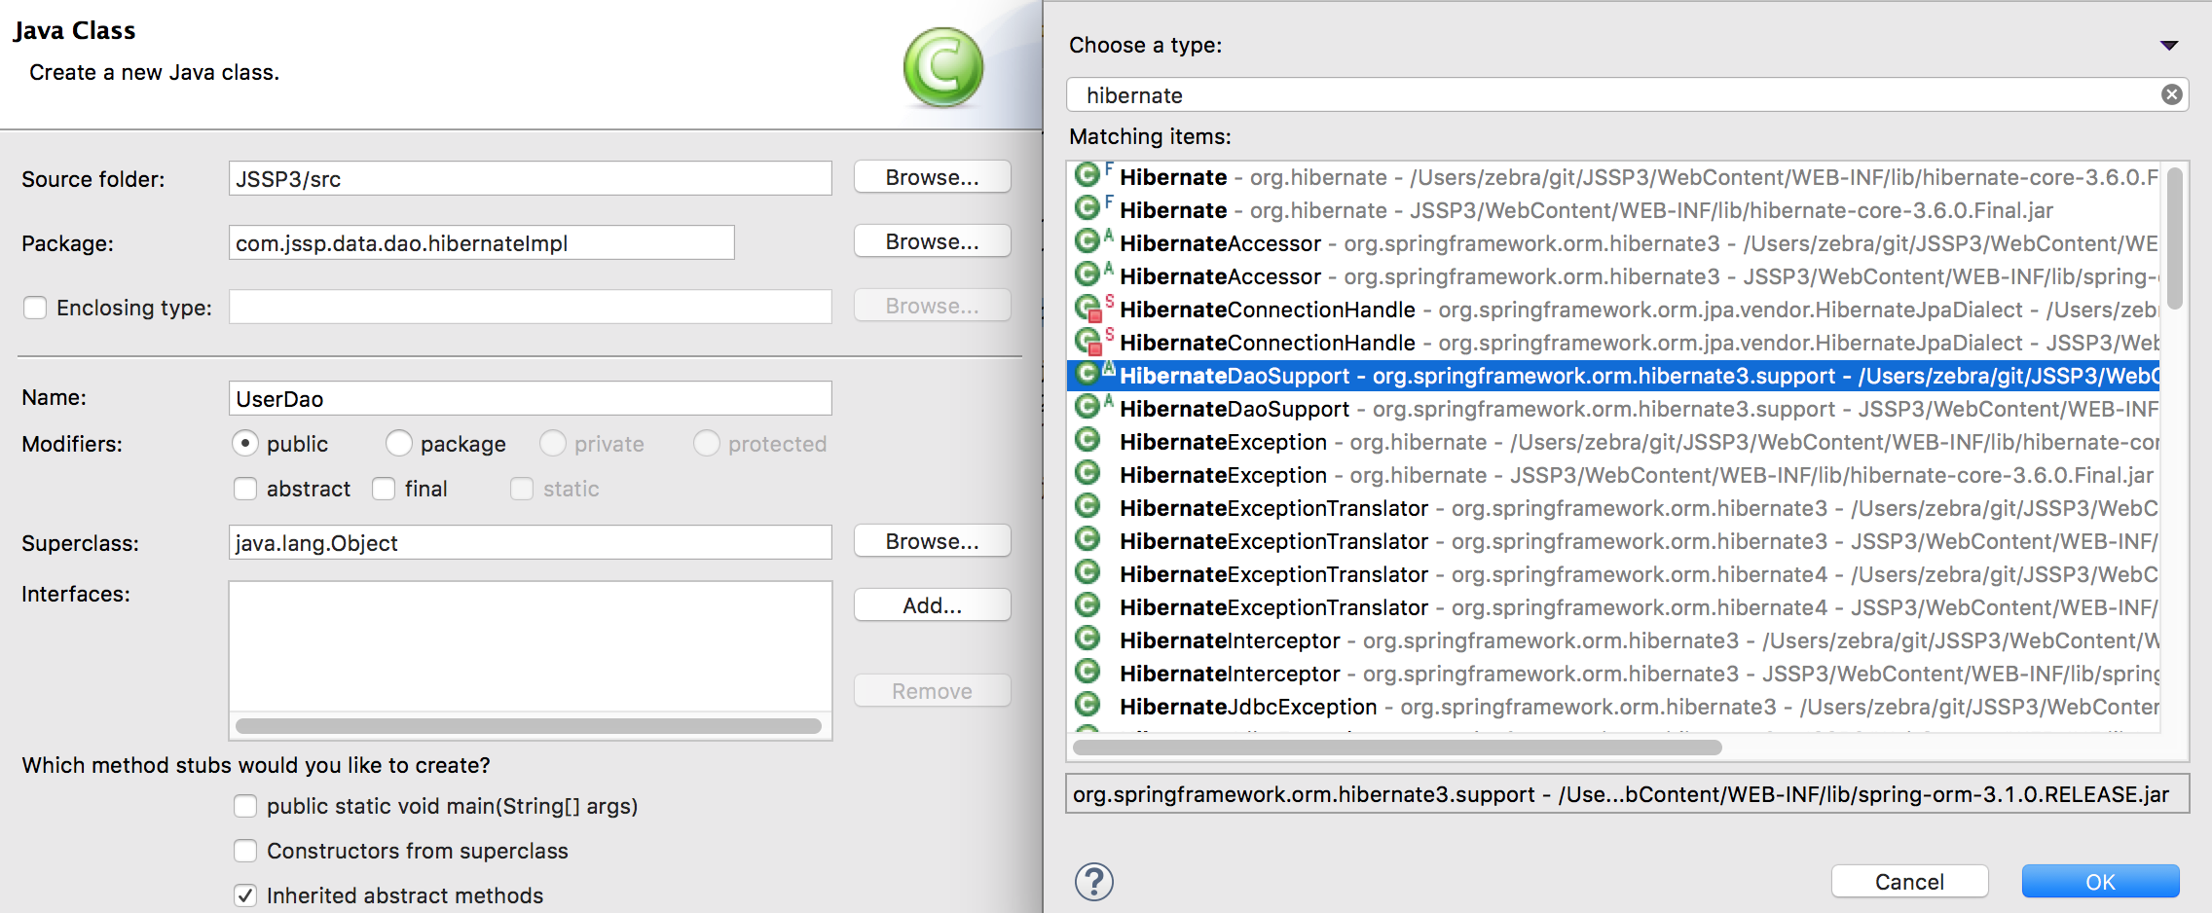Tick the Enclosing type checkbox
Screen dimensions: 2212x913
35,308
